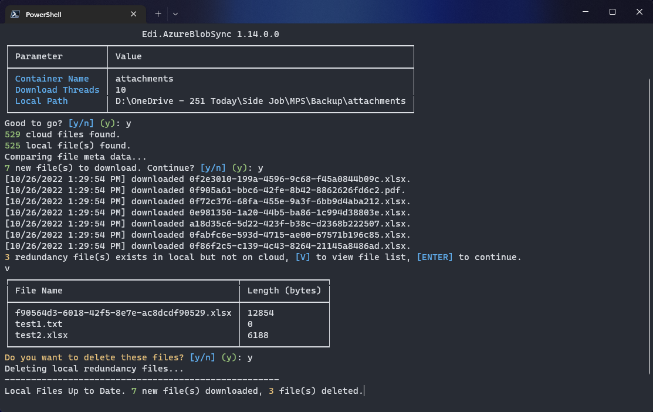
Task: Select the Container Name parameter row
Action: click(50, 79)
